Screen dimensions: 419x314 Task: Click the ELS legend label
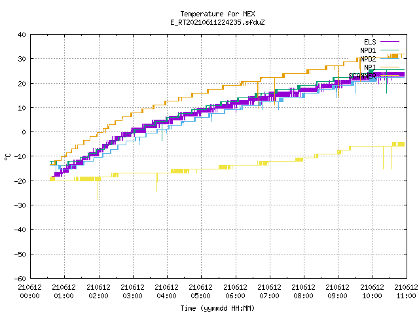pyautogui.click(x=370, y=42)
